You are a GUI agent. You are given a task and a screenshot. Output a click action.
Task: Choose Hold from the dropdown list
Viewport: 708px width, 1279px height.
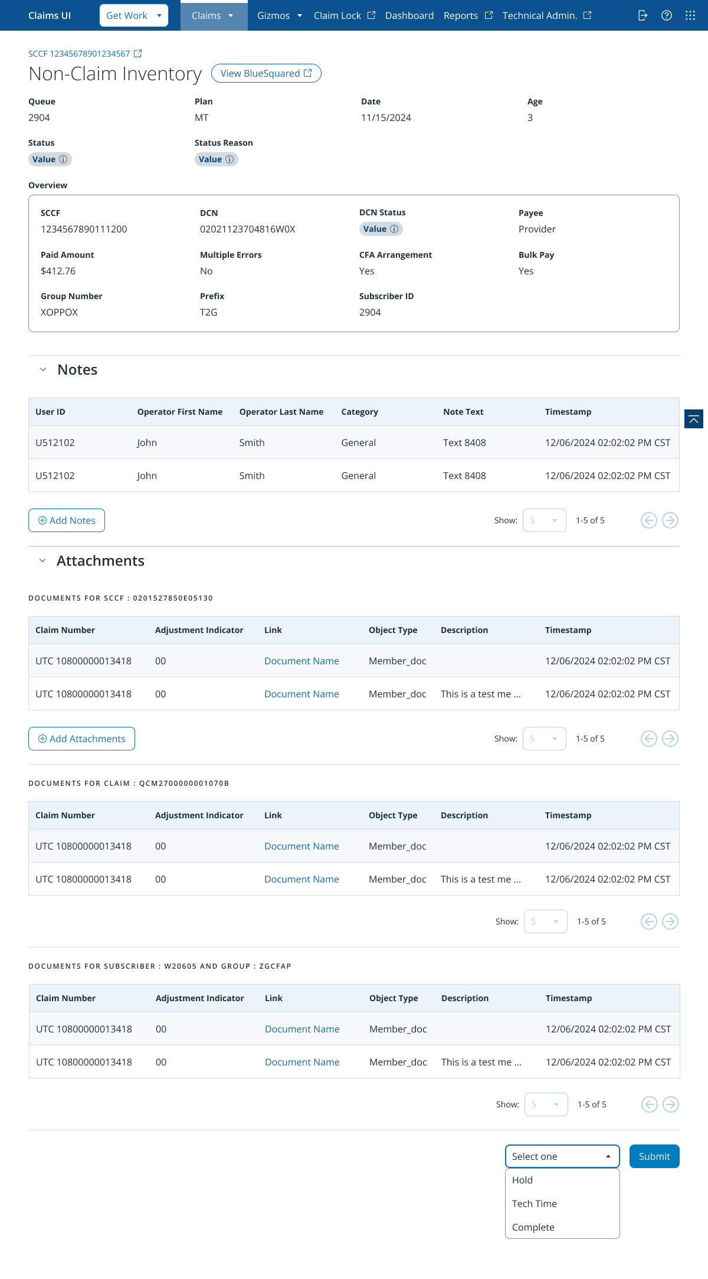pos(562,1180)
